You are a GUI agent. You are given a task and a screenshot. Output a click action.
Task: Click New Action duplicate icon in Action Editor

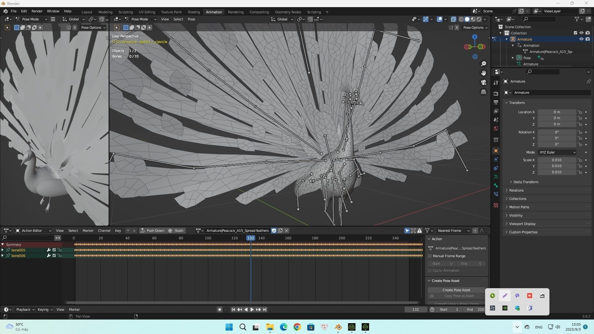coord(280,231)
